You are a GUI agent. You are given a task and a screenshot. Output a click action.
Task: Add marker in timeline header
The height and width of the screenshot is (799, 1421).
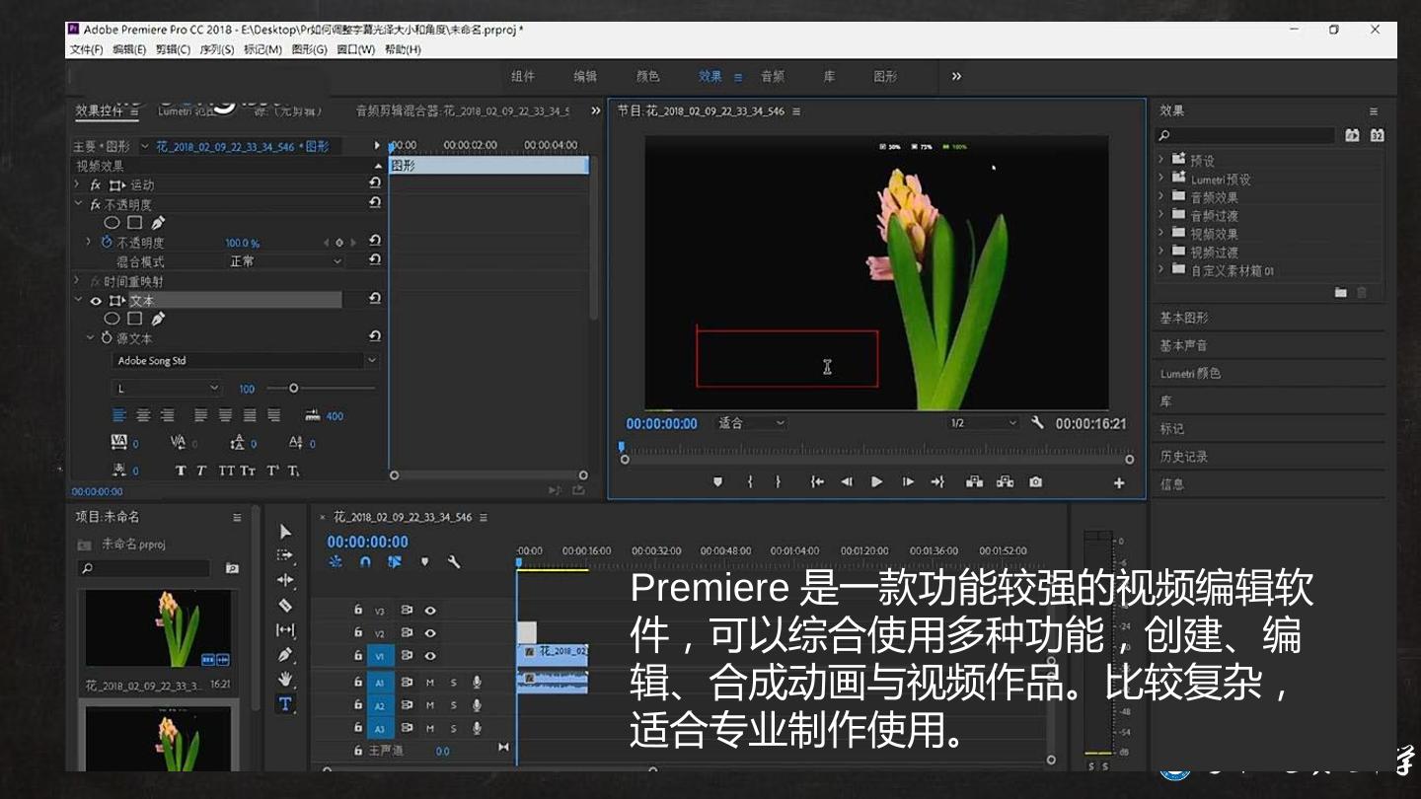click(425, 562)
